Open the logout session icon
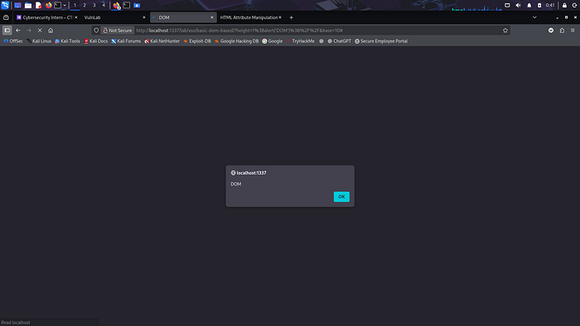This screenshot has height=326, width=580. point(574,5)
